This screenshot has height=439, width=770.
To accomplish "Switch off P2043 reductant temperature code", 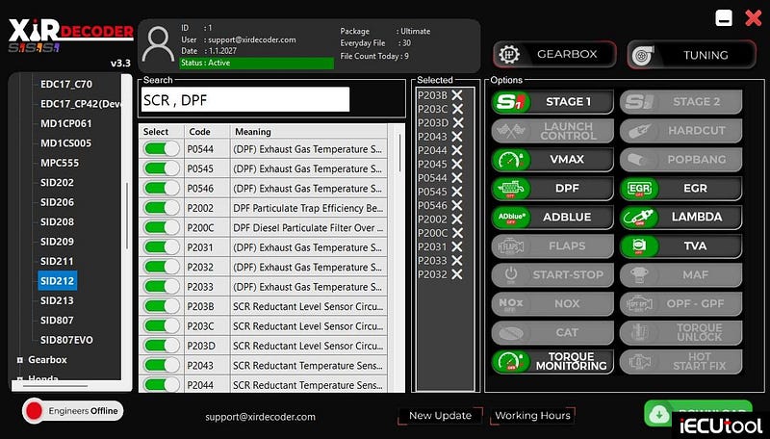I will 161,365.
